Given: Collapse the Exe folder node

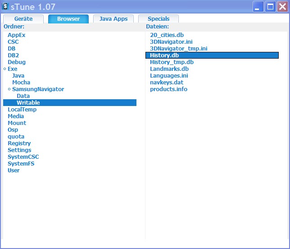Looking at the screenshot, I should click(5, 69).
